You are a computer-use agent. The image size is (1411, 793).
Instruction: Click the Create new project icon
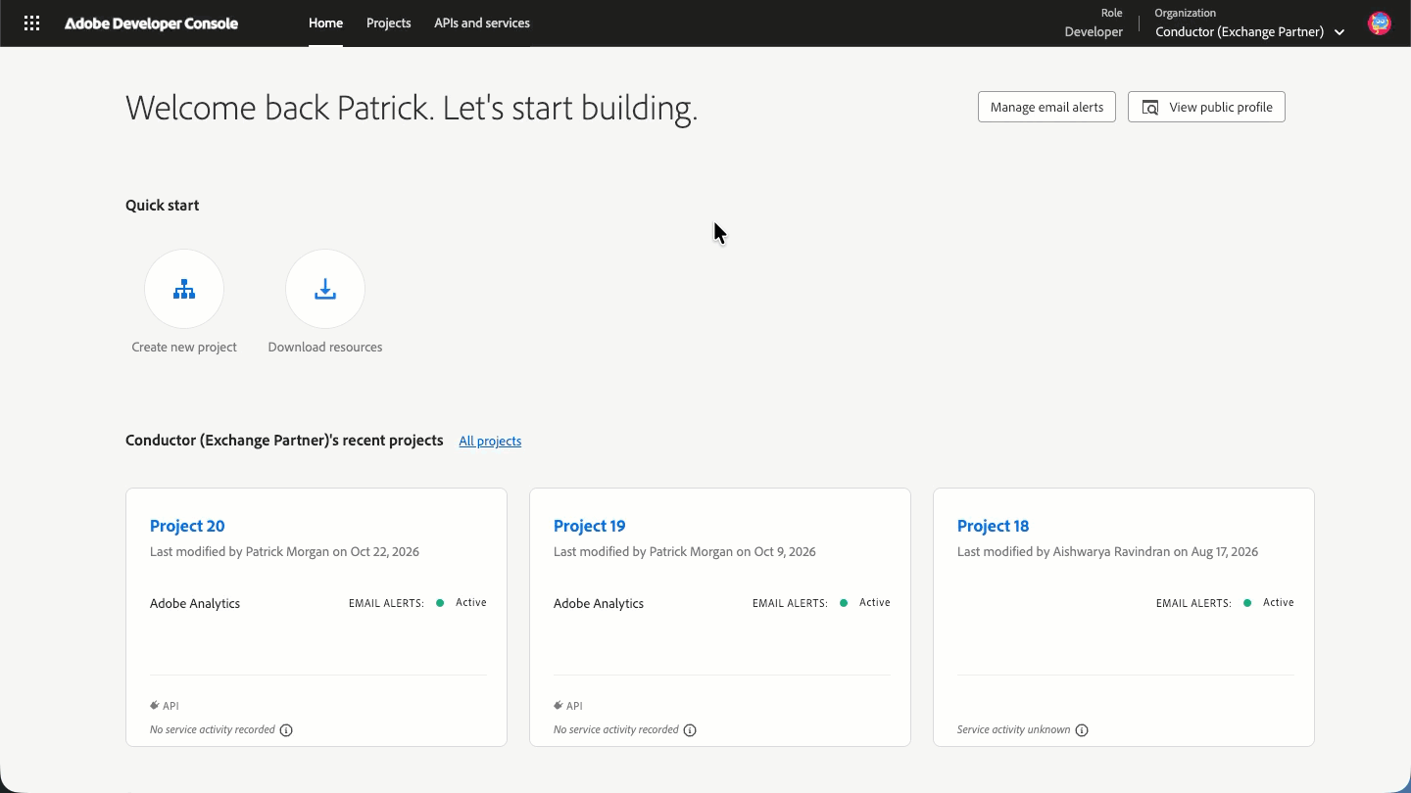184,289
